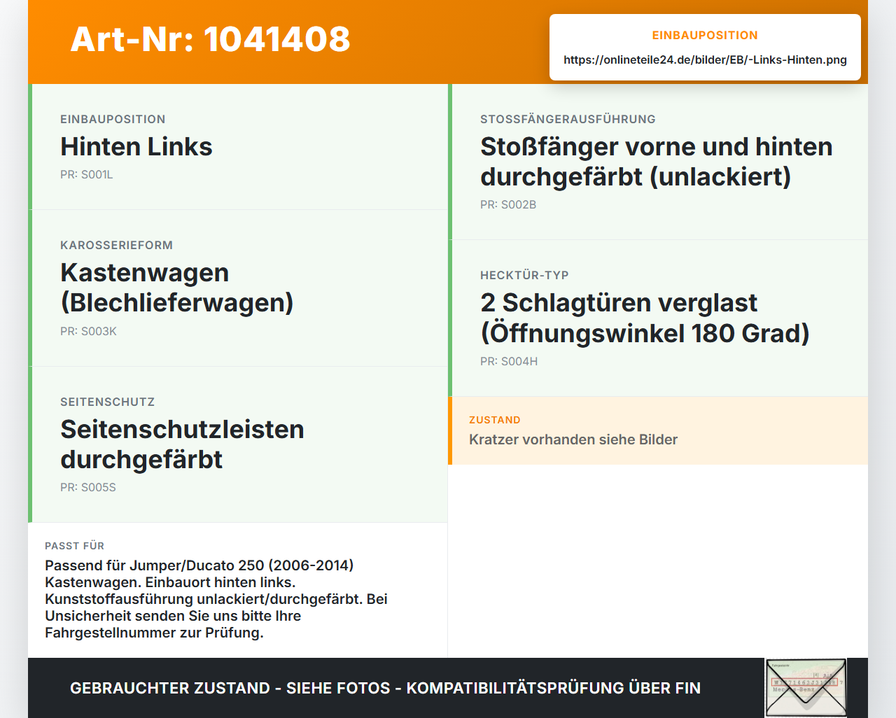Click the orange EINBAUPOSITION label in popup
Image resolution: width=896 pixels, height=718 pixels.
tap(705, 35)
